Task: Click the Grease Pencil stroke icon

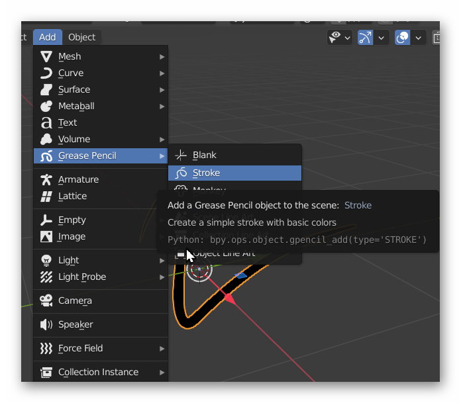Action: 46,156
